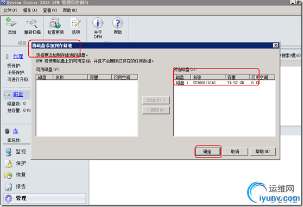303x207 pixels.
Task: Confirm with the 确定 button
Action: tap(208, 152)
